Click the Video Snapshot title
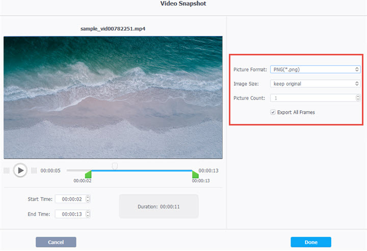Screen dimensions: 367x251 click(x=183, y=4)
